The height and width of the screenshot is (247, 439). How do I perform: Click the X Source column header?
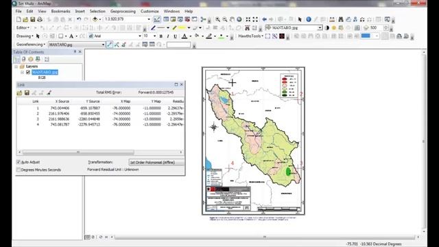pos(62,102)
